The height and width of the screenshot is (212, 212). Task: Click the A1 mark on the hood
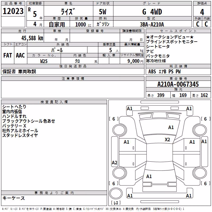pyautogui.click(x=171, y=127)
